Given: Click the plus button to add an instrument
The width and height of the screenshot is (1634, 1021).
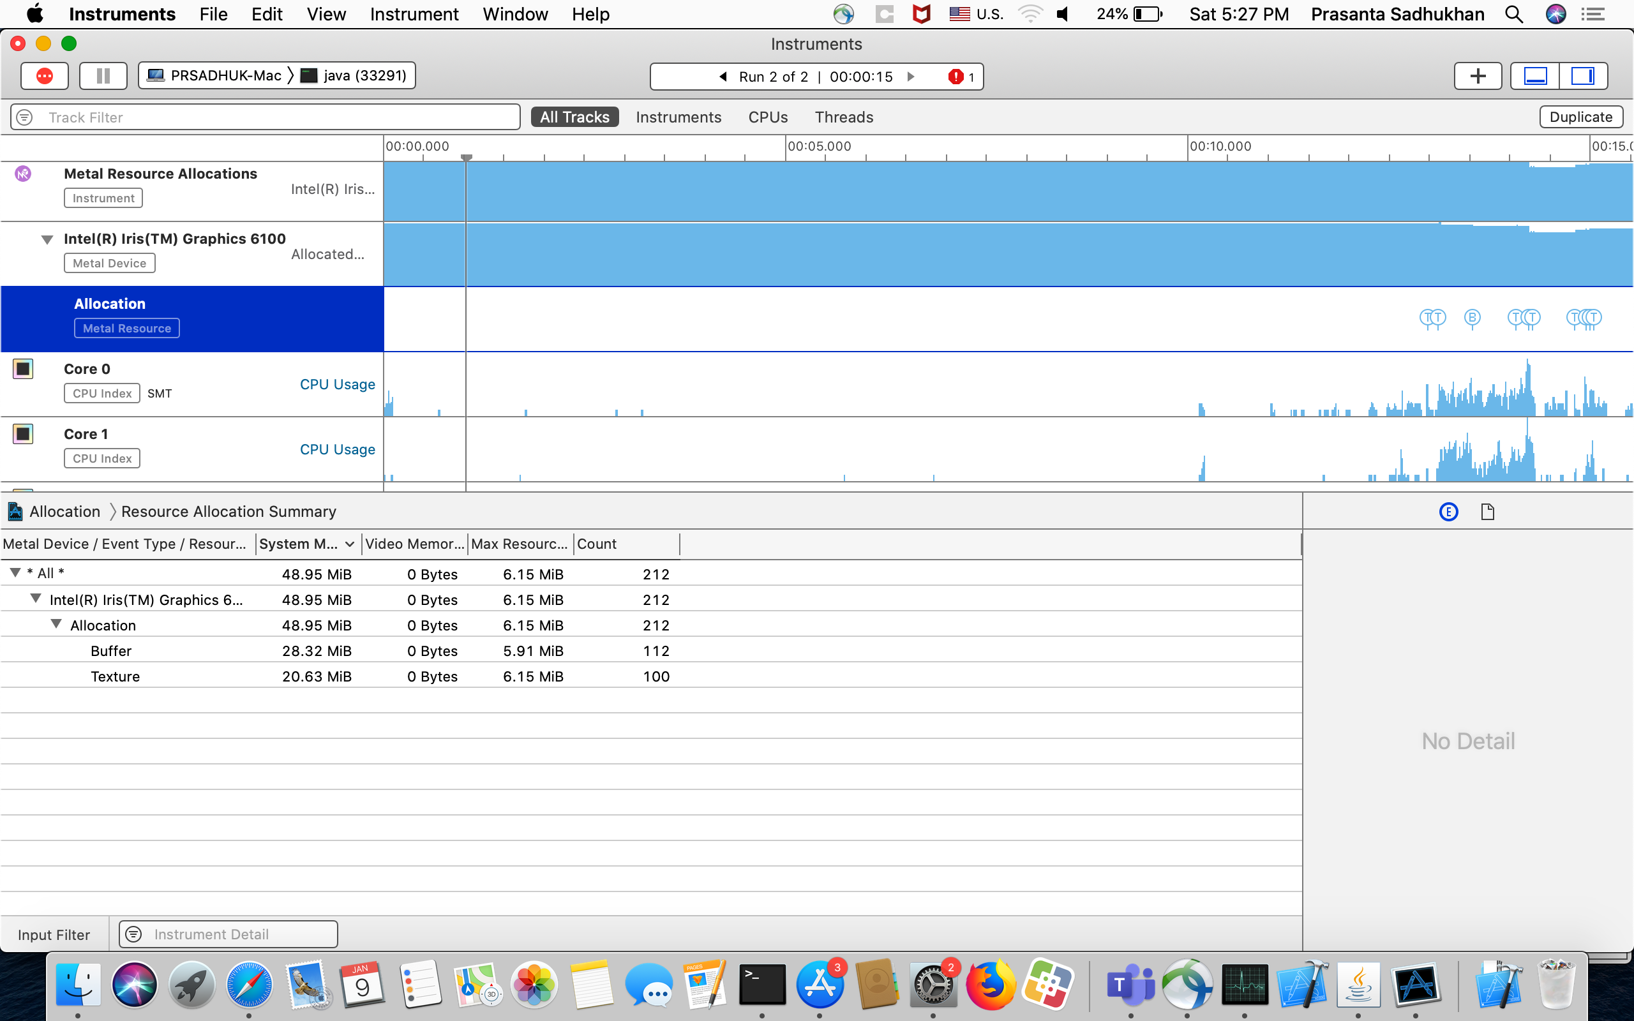Looking at the screenshot, I should [1478, 76].
